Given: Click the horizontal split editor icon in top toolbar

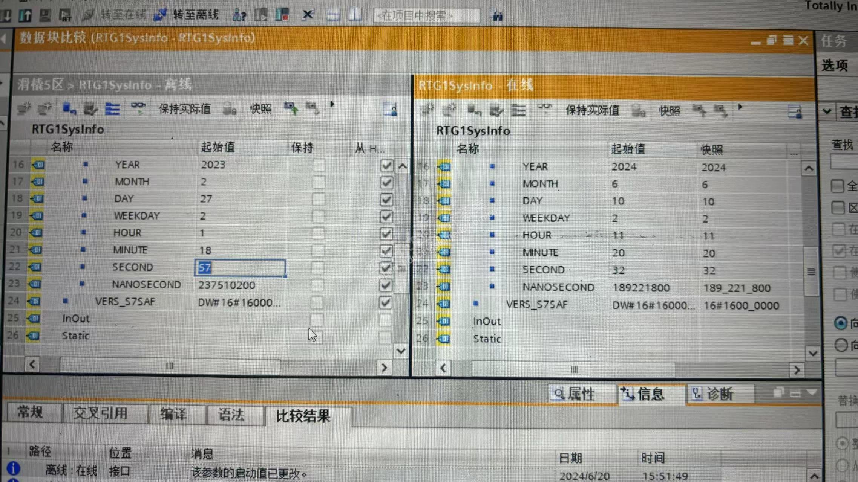Looking at the screenshot, I should click(333, 15).
